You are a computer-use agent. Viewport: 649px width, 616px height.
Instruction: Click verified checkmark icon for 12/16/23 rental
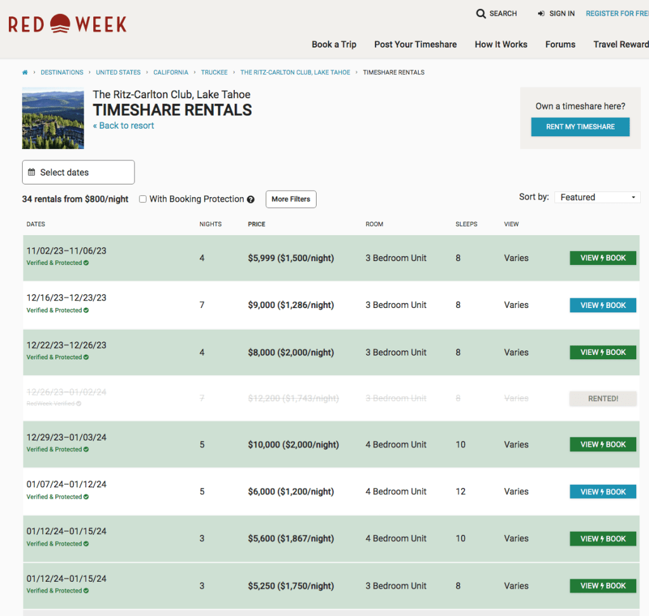click(x=86, y=311)
